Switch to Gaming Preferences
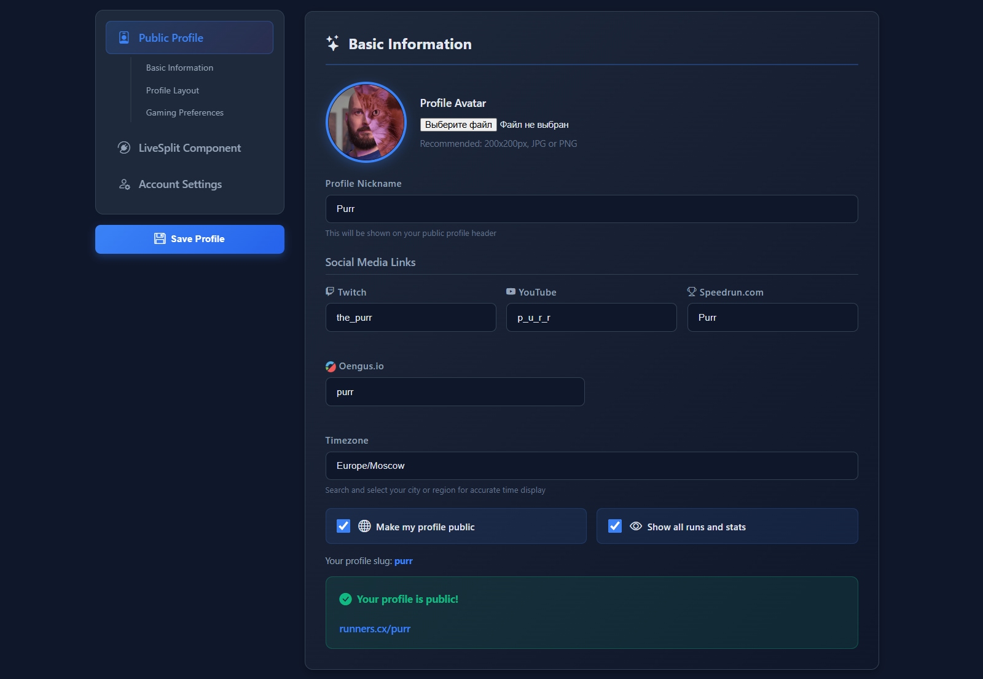983x679 pixels. point(184,112)
